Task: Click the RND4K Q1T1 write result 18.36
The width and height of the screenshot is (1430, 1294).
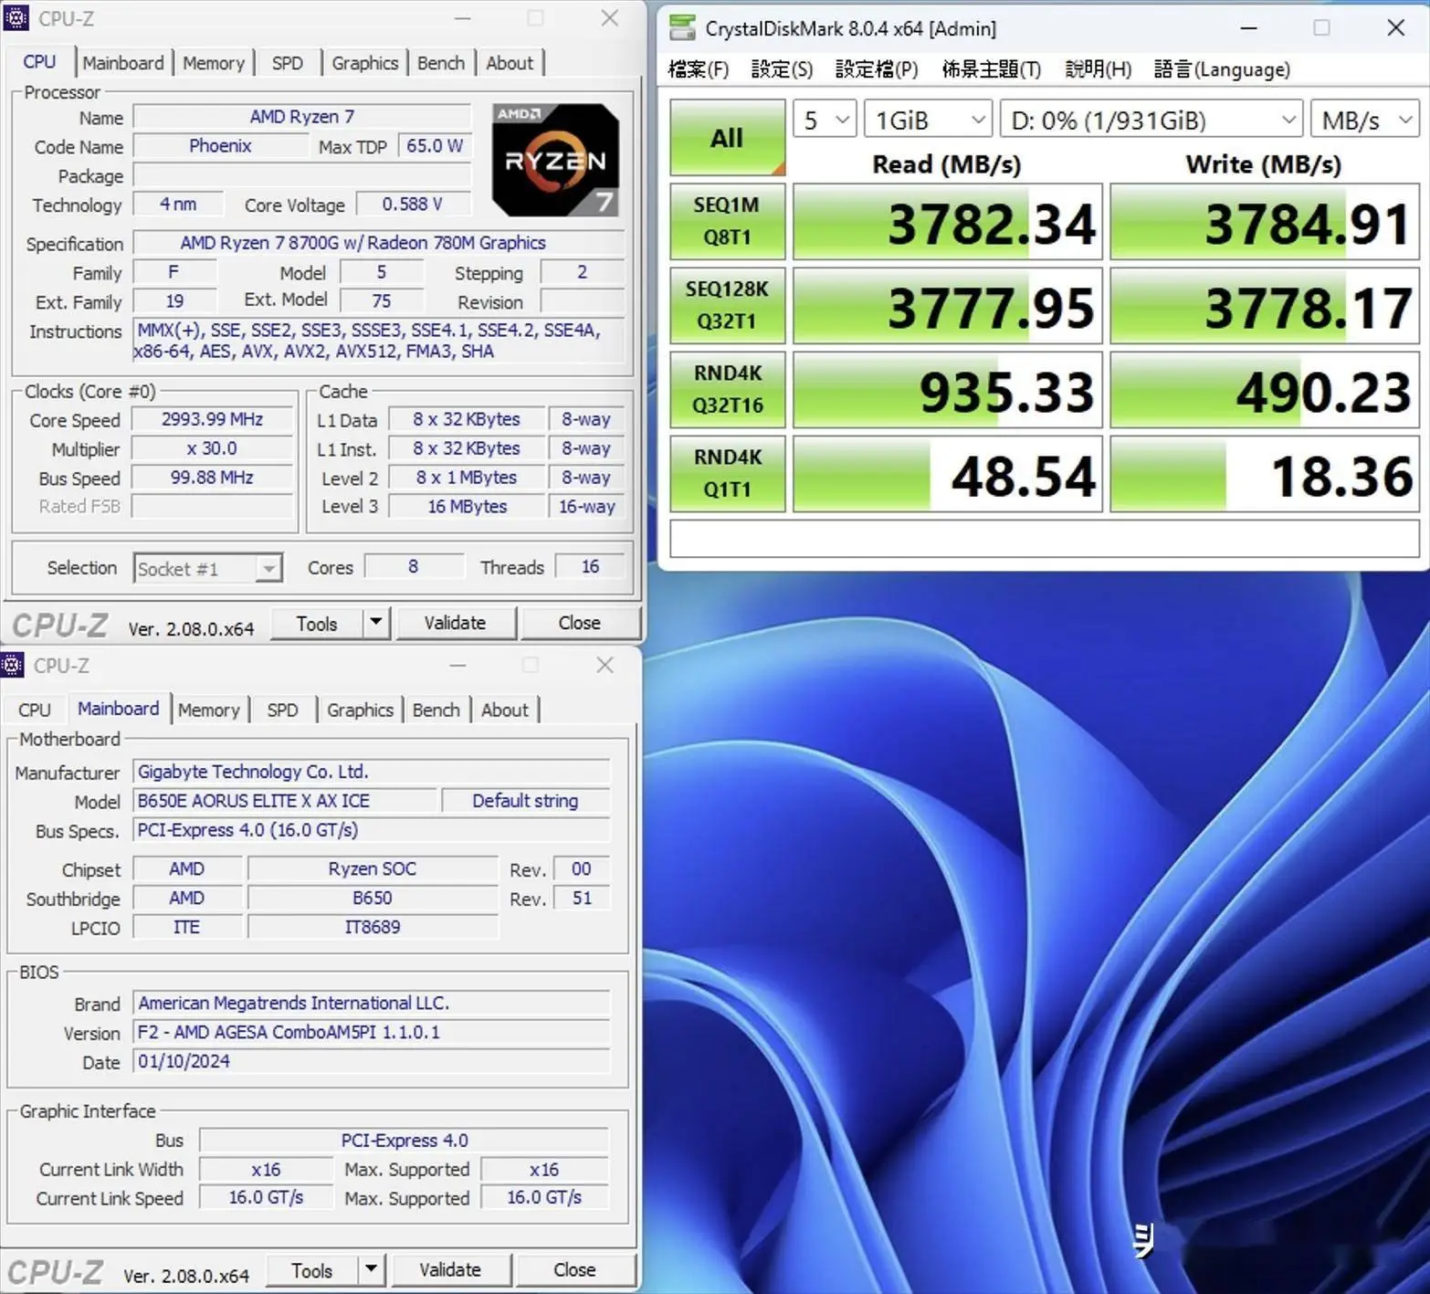Action: point(1265,474)
